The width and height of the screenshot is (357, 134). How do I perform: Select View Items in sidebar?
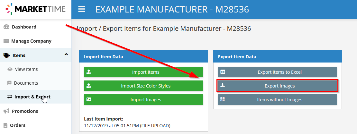click(x=26, y=69)
